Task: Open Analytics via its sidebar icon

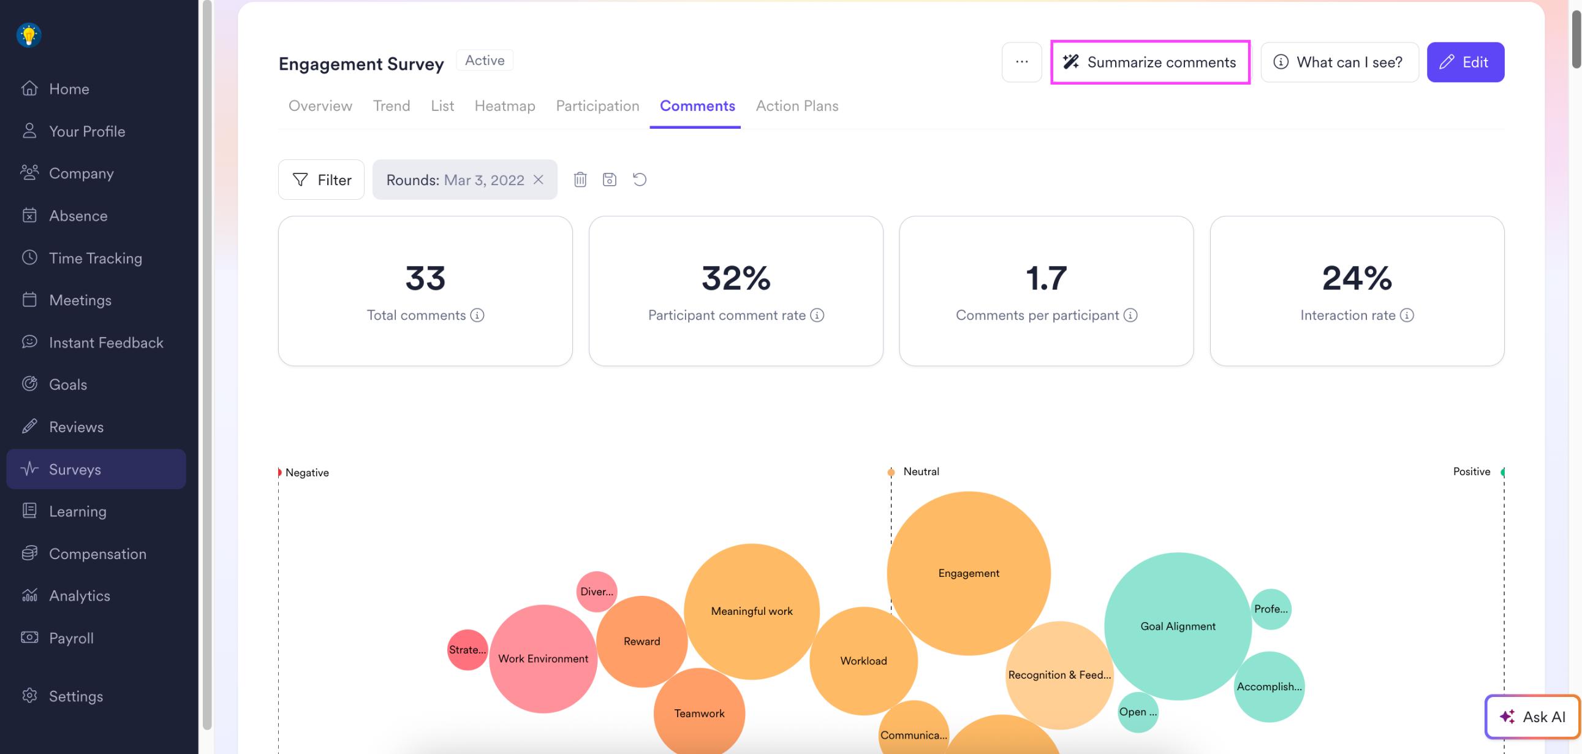Action: coord(29,595)
